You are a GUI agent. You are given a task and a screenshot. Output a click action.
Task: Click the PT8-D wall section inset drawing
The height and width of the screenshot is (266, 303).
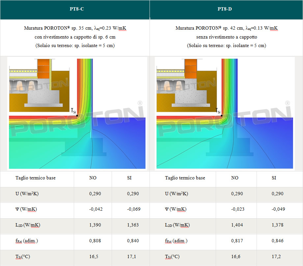[x=187, y=85]
